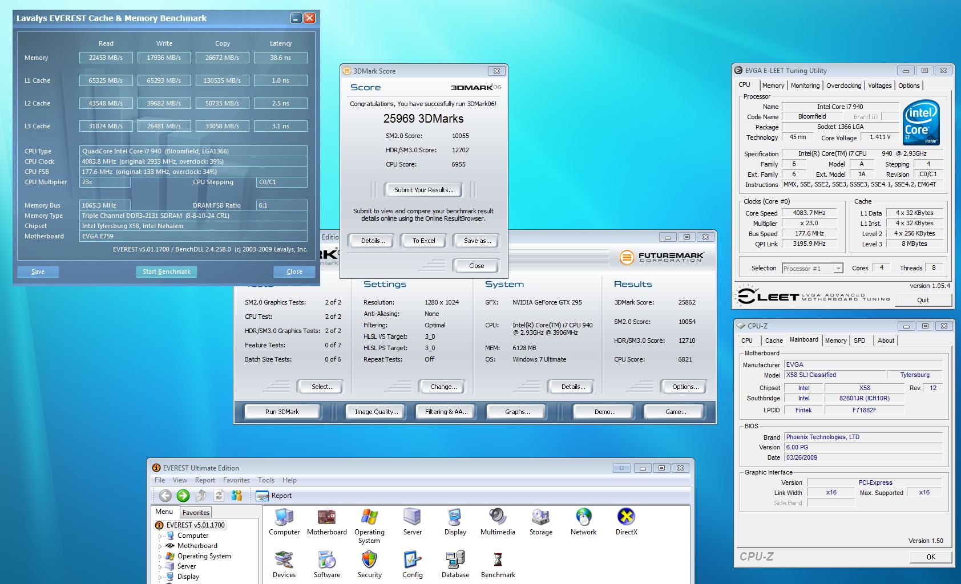This screenshot has height=584, width=961.
Task: Open the File menu in EVEREST
Action: 160,480
